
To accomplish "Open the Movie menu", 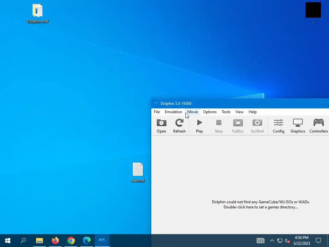I will tap(193, 112).
